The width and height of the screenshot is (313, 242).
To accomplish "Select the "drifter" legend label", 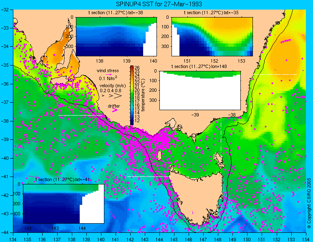I will click(114, 106).
